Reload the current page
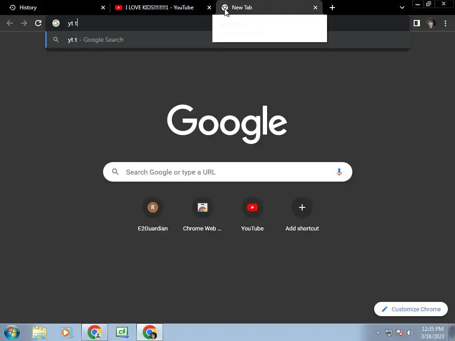Image resolution: width=455 pixels, height=341 pixels. 38,23
